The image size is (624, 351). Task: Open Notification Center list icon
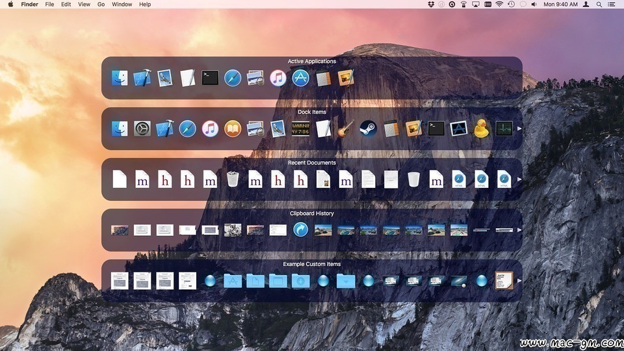tap(612, 5)
